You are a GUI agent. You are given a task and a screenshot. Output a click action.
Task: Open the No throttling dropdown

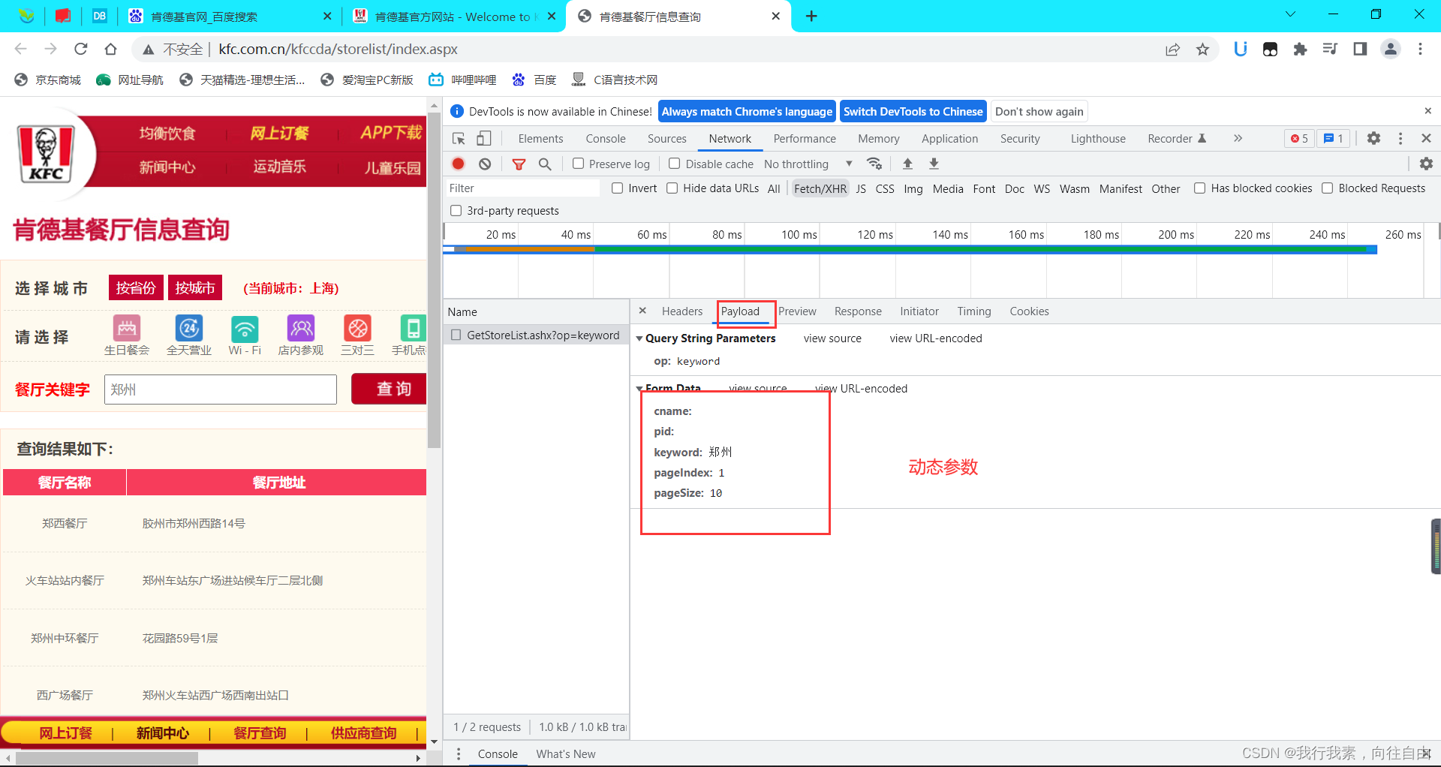click(808, 164)
